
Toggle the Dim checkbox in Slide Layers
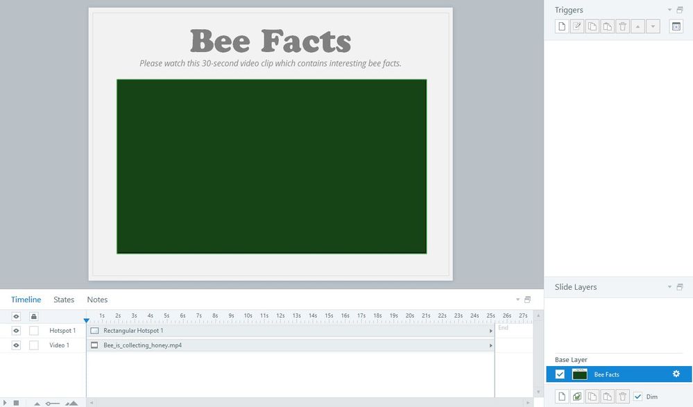[638, 397]
